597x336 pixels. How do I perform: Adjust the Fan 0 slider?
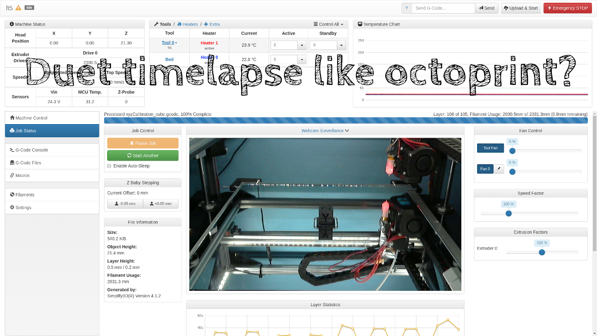(512, 172)
